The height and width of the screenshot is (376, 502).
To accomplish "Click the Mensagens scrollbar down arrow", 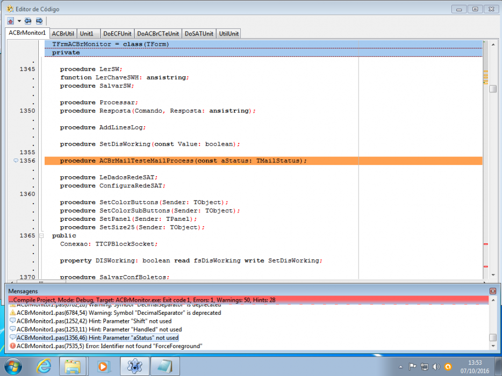I will [x=493, y=346].
